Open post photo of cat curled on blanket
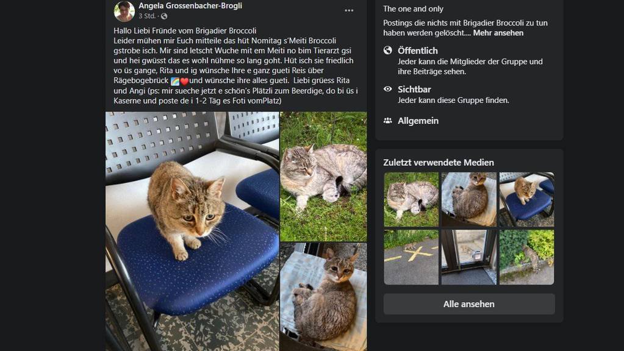 click(x=323, y=297)
